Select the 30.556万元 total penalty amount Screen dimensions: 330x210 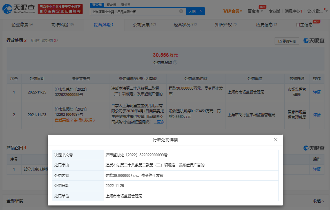(165, 55)
